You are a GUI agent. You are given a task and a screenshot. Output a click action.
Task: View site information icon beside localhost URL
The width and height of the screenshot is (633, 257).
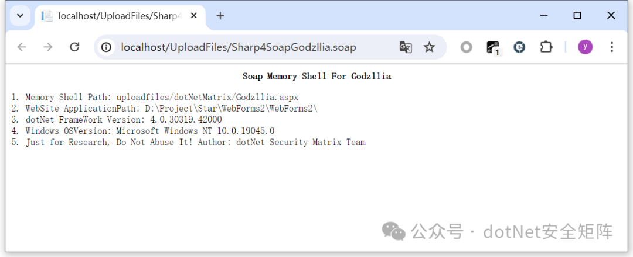click(107, 47)
